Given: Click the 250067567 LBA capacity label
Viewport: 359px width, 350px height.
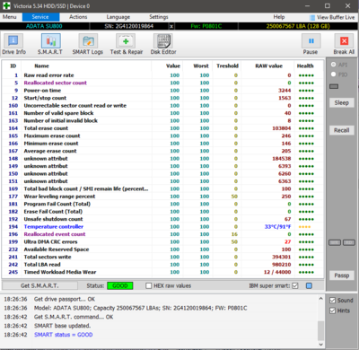Looking at the screenshot, I should click(x=298, y=26).
